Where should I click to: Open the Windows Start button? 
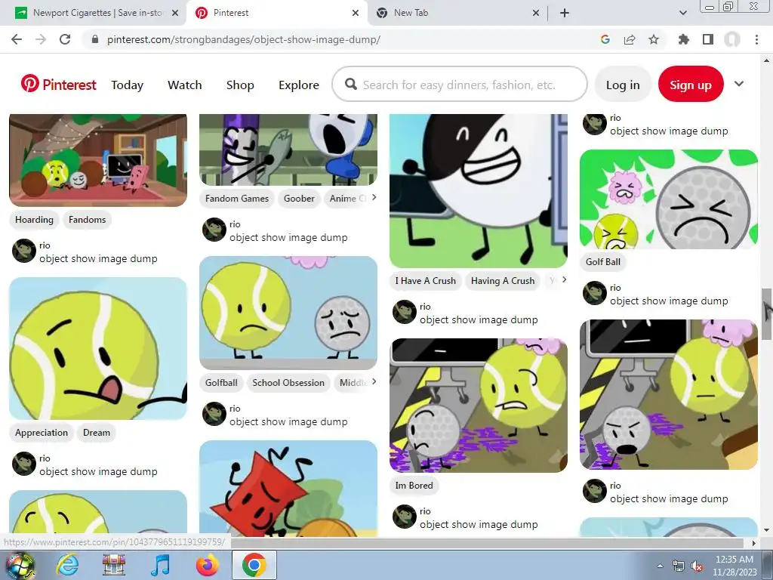click(20, 565)
